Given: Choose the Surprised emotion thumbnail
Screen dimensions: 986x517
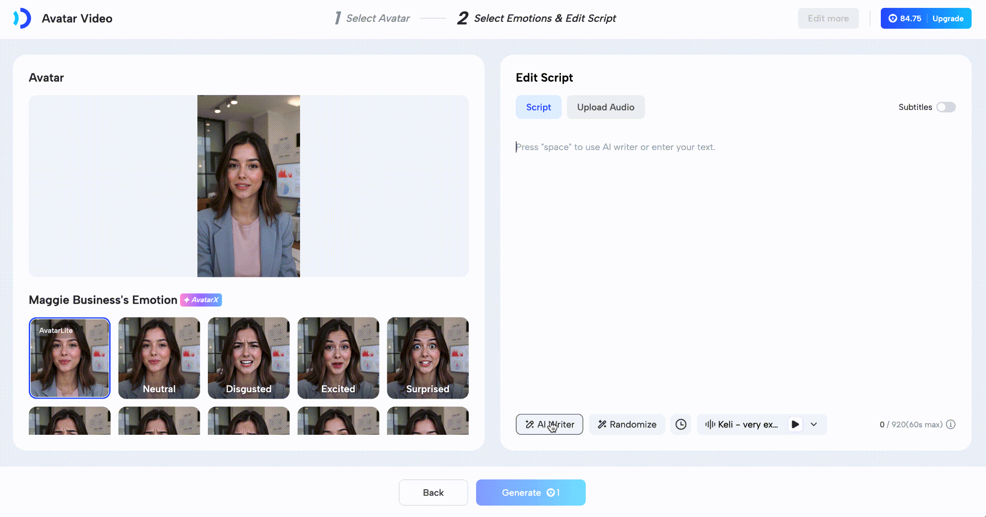Looking at the screenshot, I should click(428, 358).
